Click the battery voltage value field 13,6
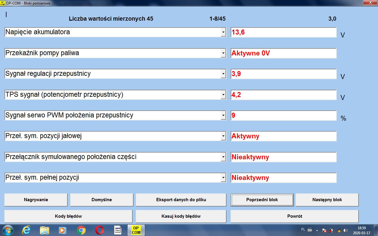This screenshot has height=236, width=378. [283, 32]
